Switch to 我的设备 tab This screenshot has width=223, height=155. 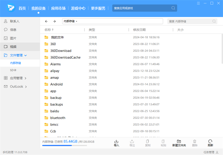38,8
